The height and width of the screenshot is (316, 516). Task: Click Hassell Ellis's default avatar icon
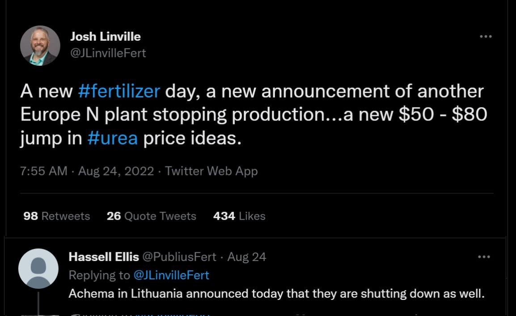click(38, 269)
